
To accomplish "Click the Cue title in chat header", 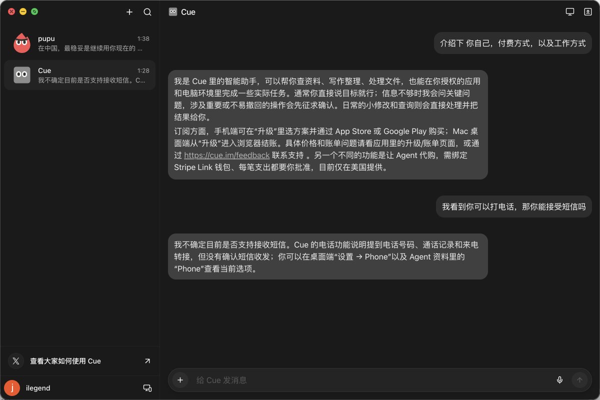I will click(188, 12).
